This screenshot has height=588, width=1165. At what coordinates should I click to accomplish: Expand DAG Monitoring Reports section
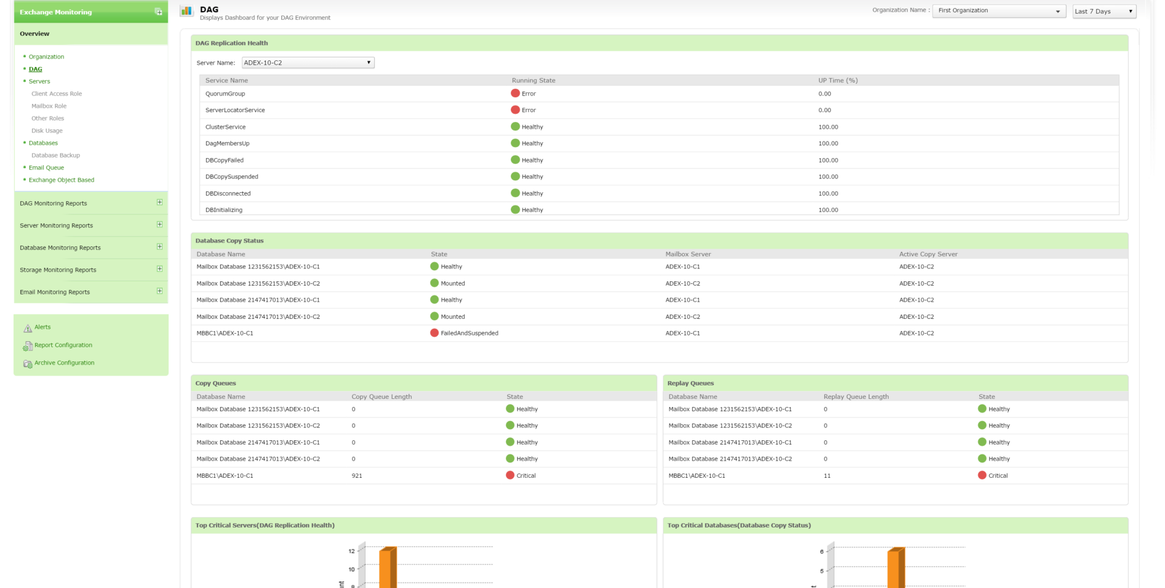coord(159,203)
